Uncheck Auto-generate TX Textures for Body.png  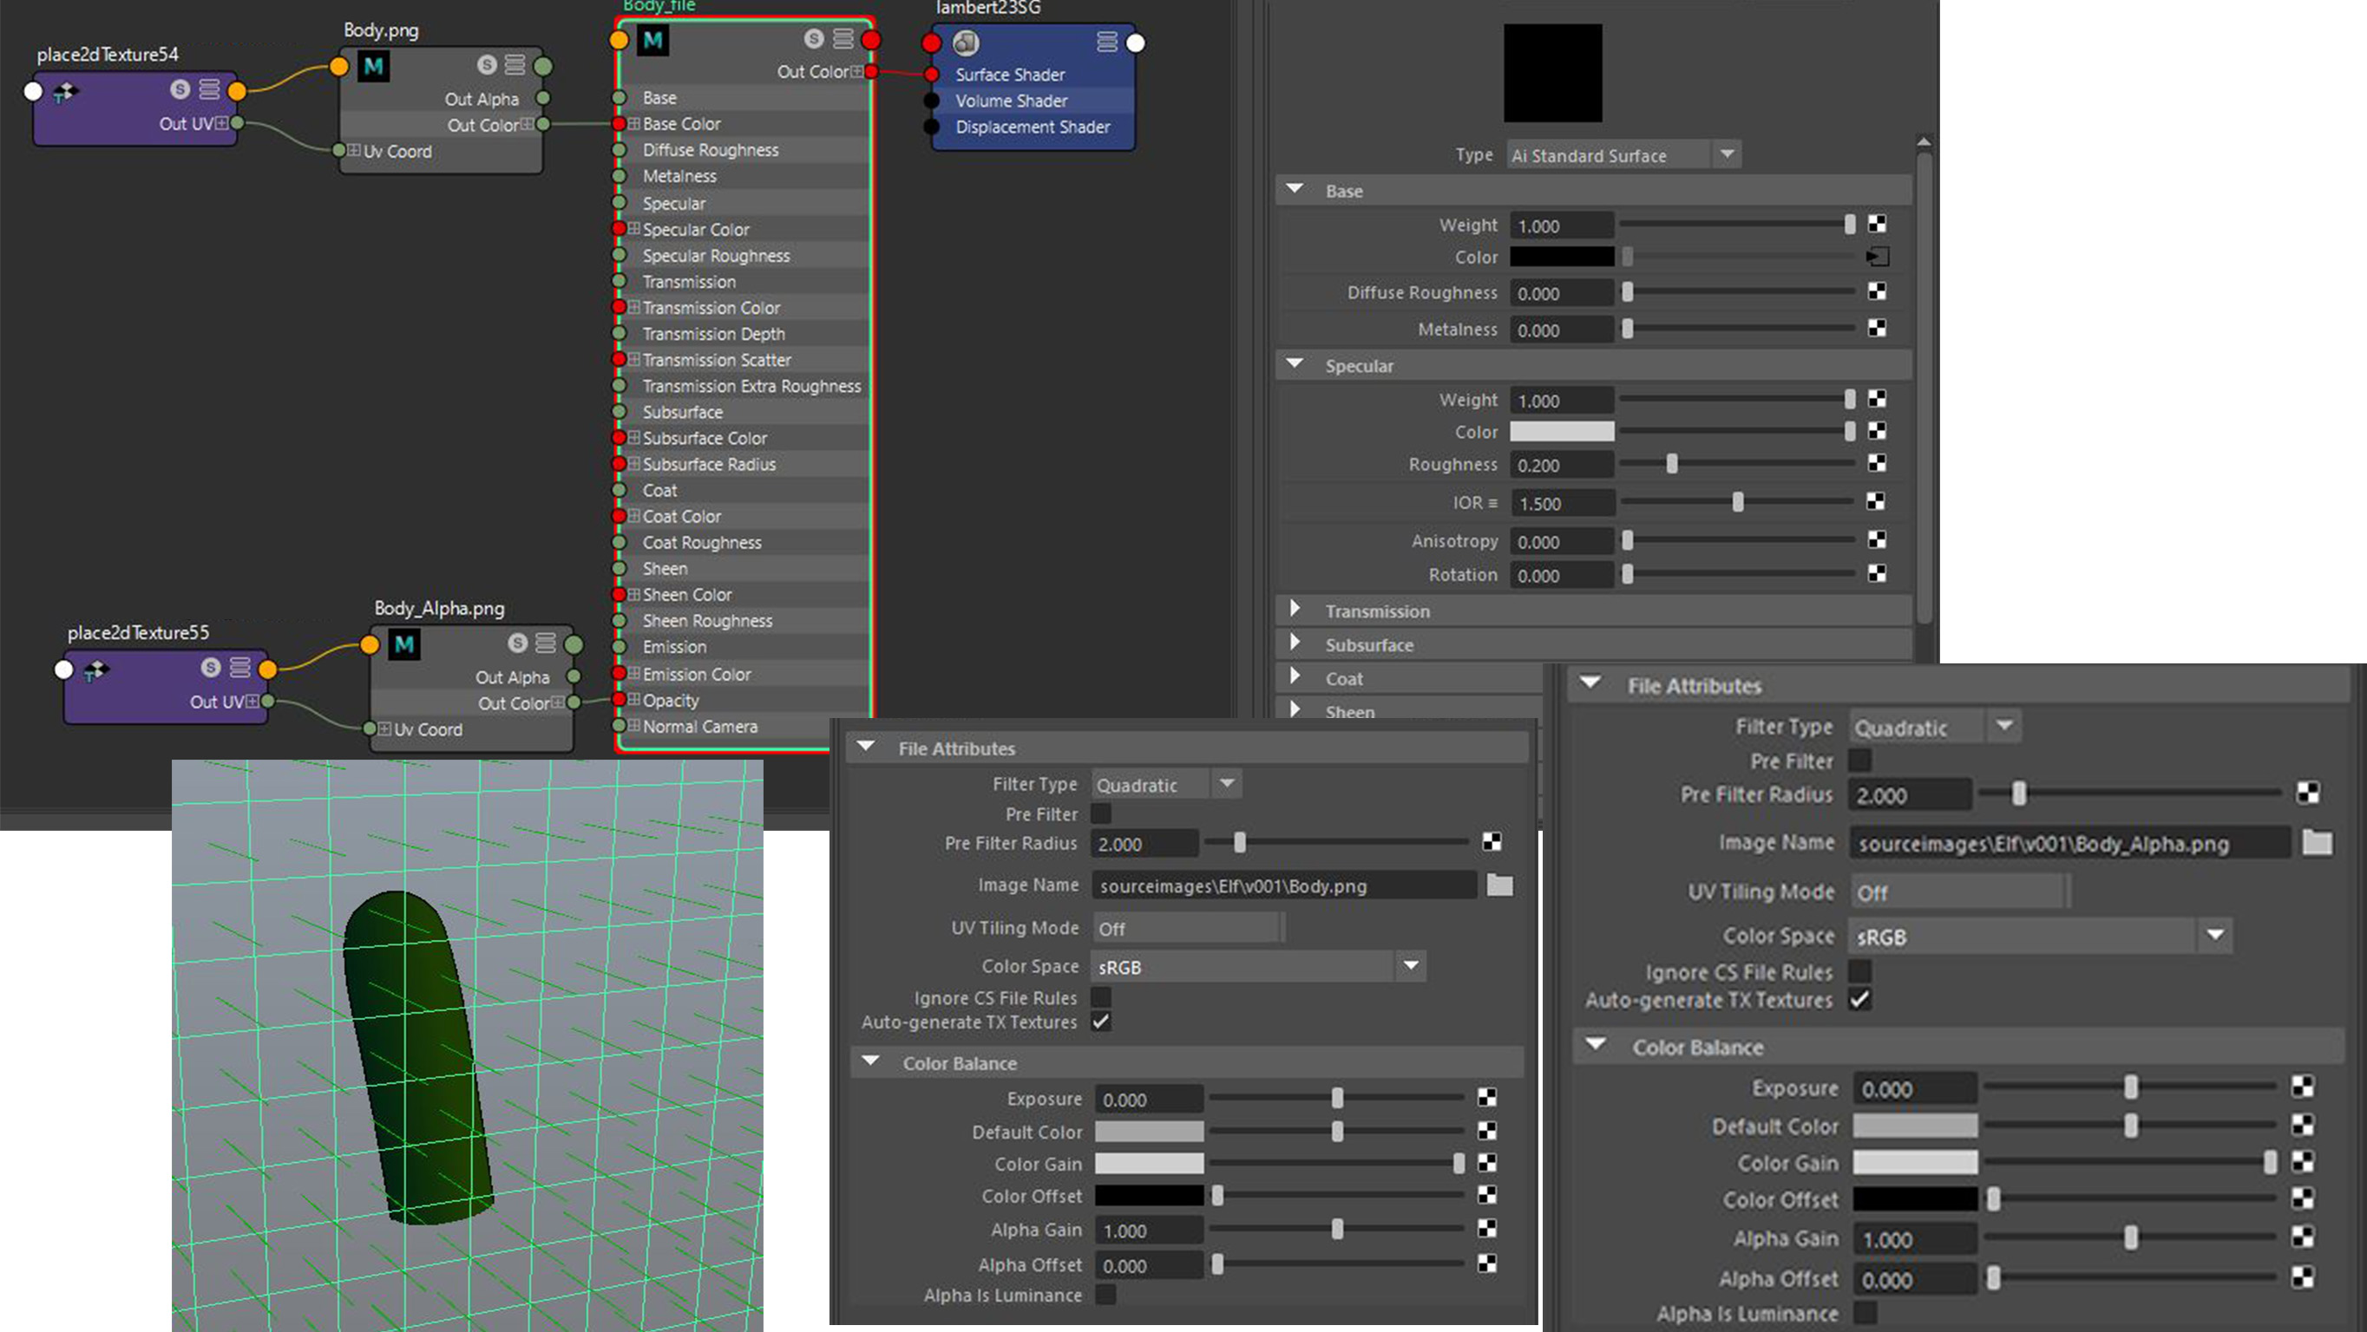(1101, 1022)
